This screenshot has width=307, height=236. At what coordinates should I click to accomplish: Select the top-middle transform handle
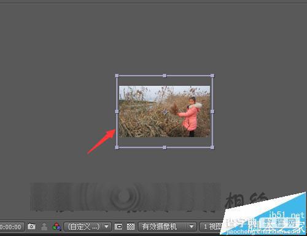tap(165, 76)
